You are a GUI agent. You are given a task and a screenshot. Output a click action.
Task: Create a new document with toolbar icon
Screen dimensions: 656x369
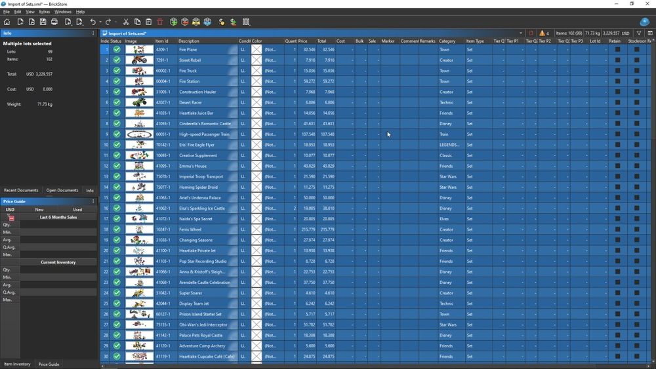tap(20, 22)
